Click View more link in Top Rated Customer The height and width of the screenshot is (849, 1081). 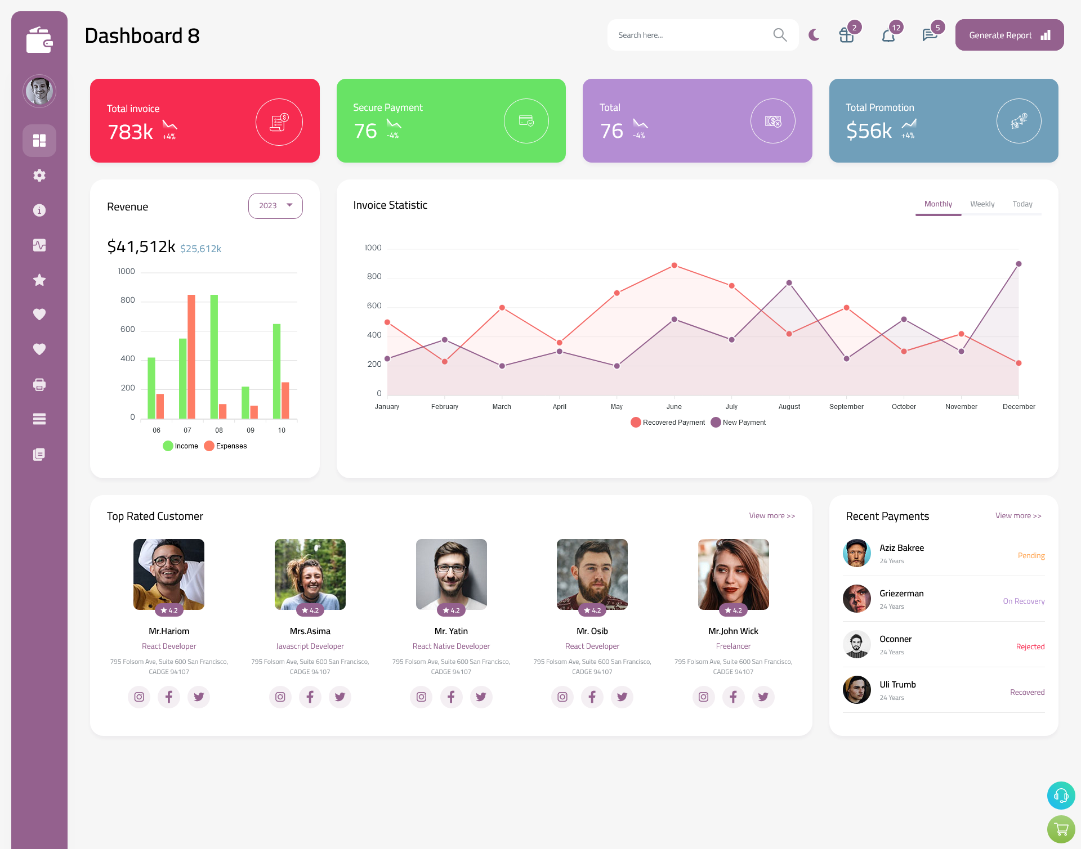771,515
